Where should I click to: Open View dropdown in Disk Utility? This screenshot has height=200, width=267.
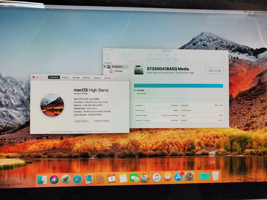[x=108, y=56]
